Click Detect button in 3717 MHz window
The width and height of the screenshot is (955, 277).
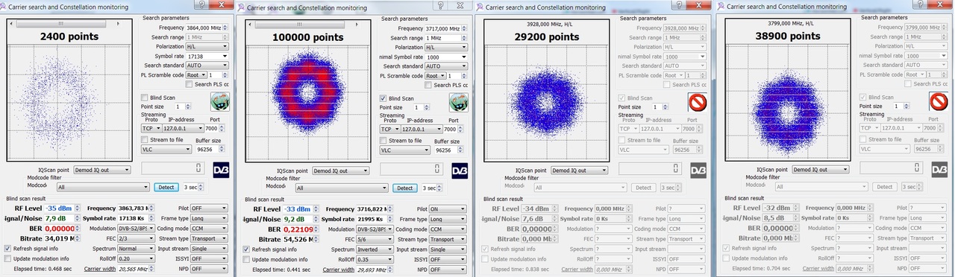404,188
